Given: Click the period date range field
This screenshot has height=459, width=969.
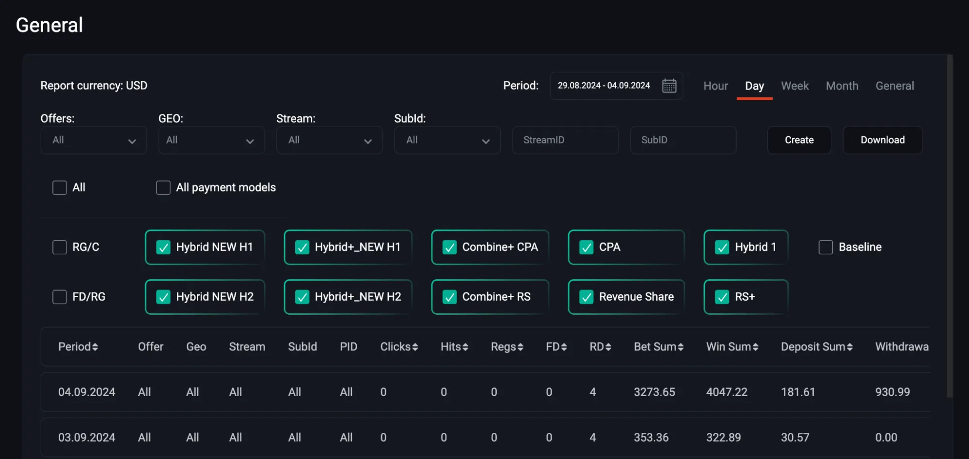Looking at the screenshot, I should (616, 86).
